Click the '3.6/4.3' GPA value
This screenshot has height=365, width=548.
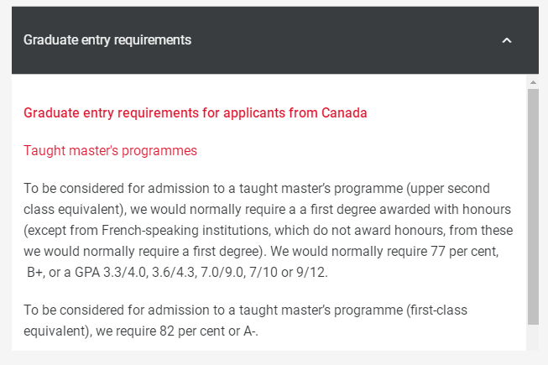coord(174,272)
